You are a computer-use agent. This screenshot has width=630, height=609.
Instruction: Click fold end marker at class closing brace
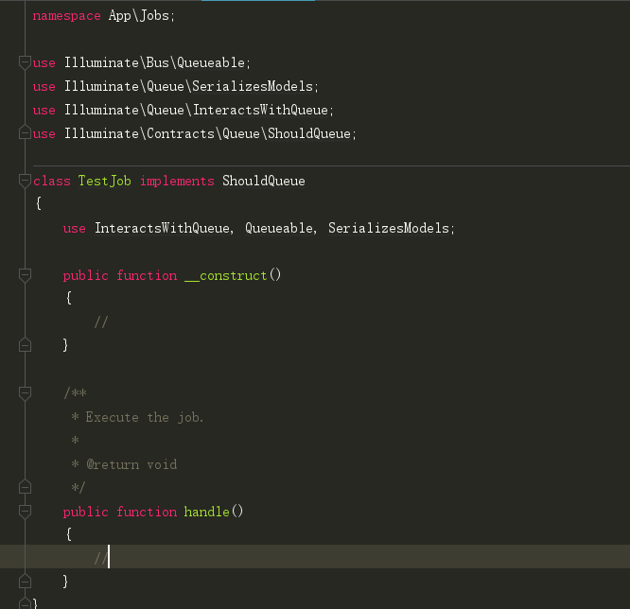[25, 603]
